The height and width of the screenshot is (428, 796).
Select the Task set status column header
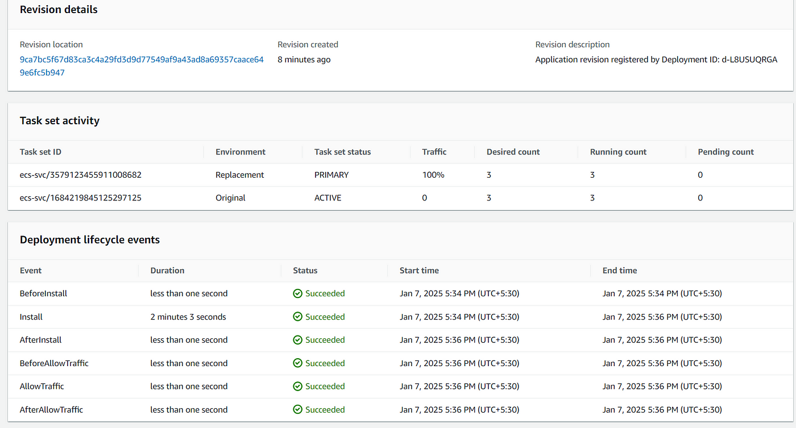342,152
